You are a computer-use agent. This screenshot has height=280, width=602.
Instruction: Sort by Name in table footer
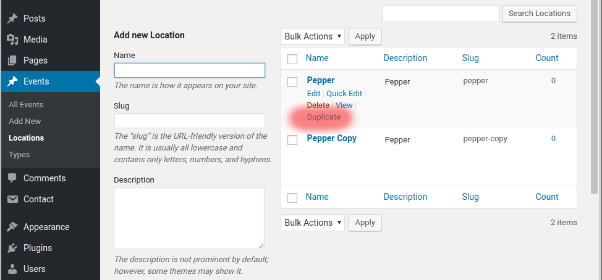pos(317,197)
